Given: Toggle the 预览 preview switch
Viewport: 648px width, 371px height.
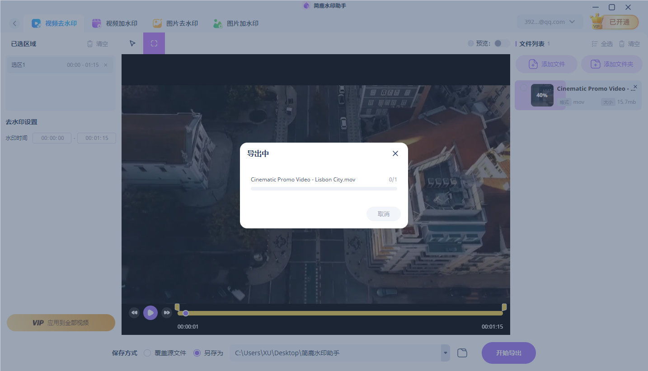Looking at the screenshot, I should pyautogui.click(x=501, y=43).
